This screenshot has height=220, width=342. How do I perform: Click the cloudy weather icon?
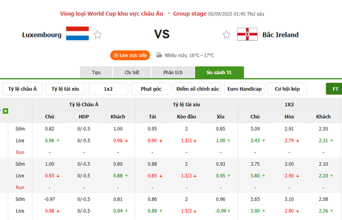click(x=158, y=55)
